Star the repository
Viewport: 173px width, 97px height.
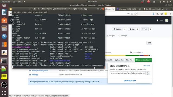[x=132, y=29]
